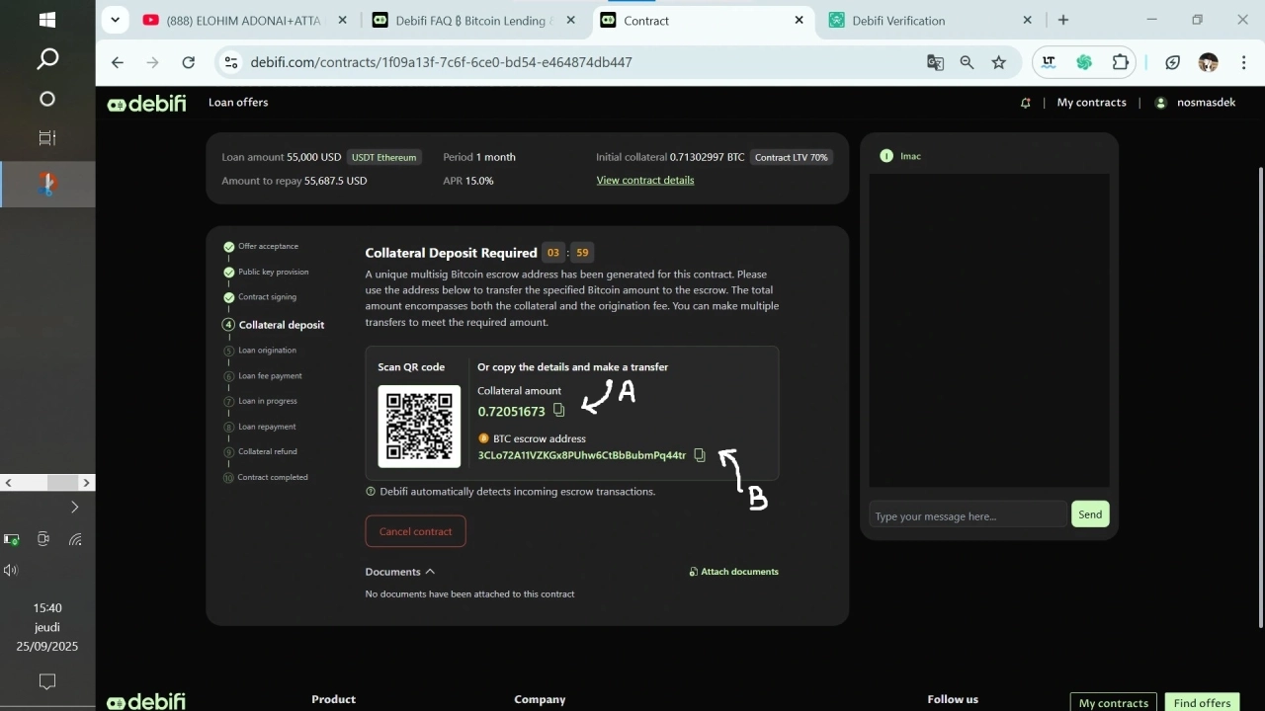Open Loan offers in the navigation

click(x=238, y=103)
